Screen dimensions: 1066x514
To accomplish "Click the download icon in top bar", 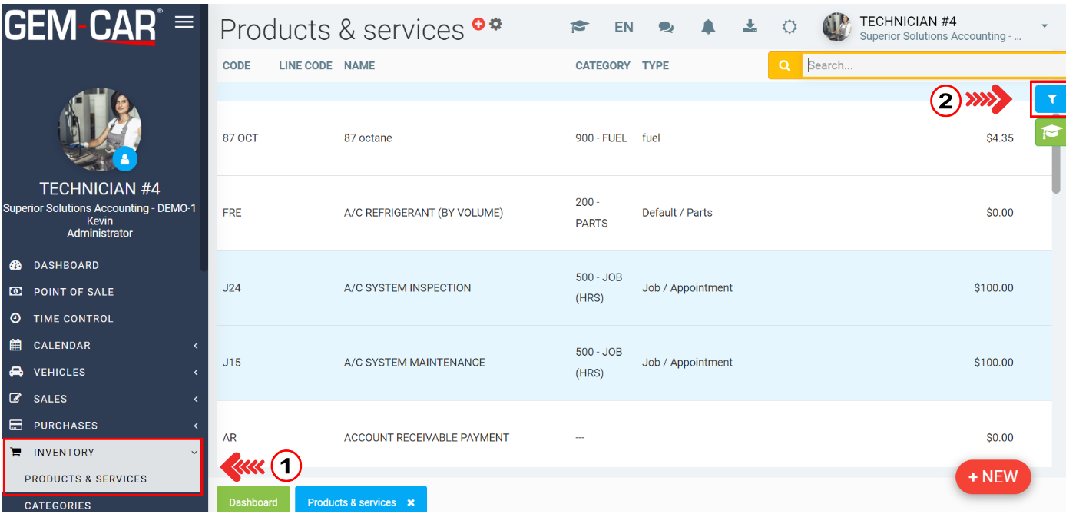I will pyautogui.click(x=750, y=27).
